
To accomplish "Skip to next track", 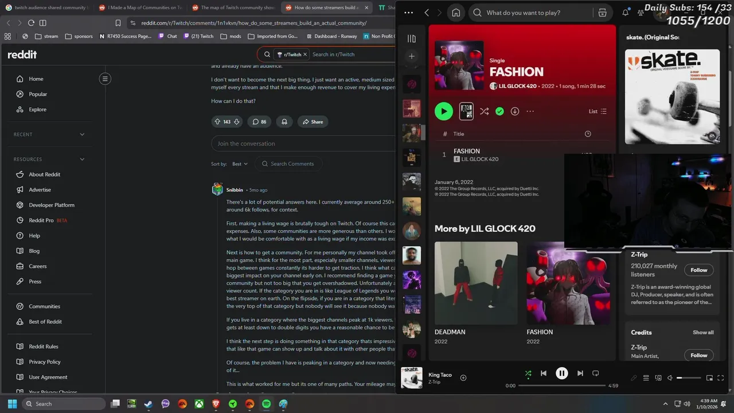I will coord(580,373).
